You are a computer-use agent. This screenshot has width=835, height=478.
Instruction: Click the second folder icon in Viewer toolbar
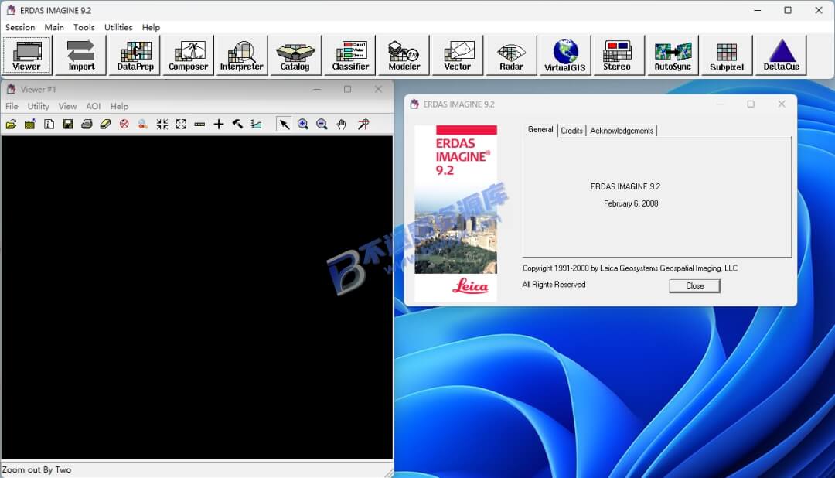click(x=30, y=125)
